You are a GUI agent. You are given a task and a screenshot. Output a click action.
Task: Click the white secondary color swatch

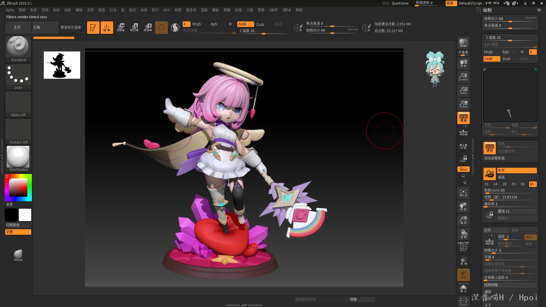25,215
